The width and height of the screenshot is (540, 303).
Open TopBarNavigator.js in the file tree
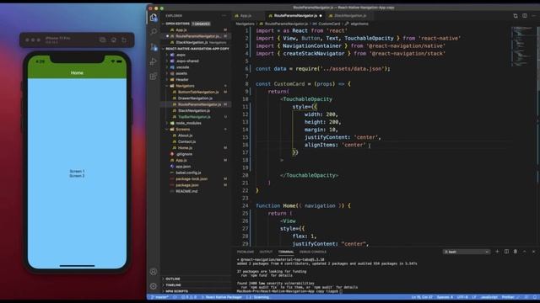194,117
